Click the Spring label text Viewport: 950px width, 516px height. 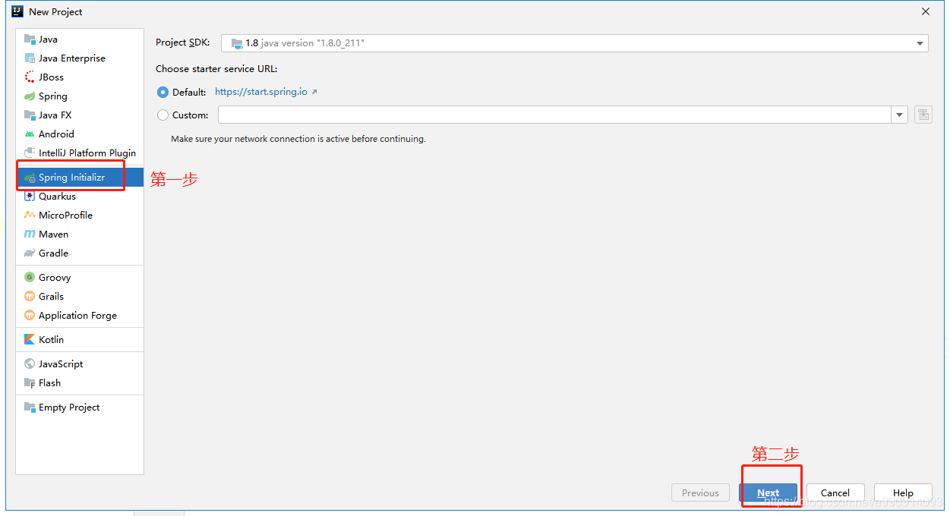tap(53, 96)
